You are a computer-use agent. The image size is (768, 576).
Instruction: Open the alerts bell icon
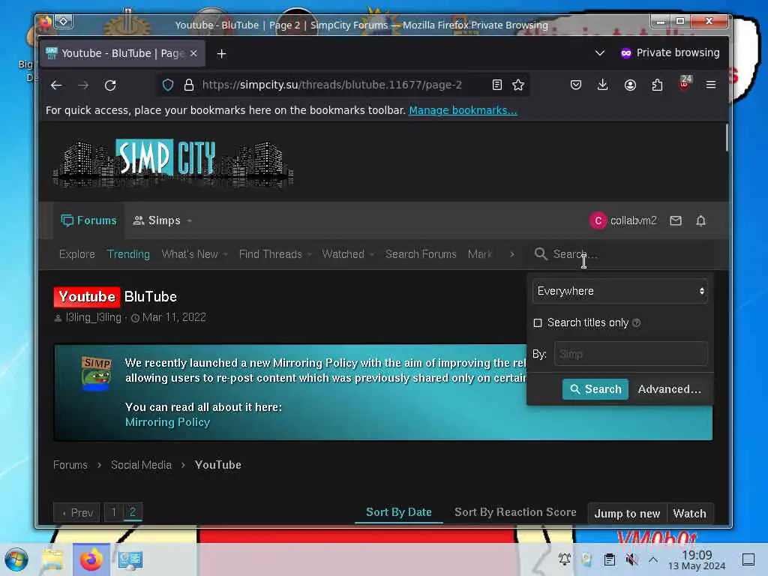(x=701, y=221)
